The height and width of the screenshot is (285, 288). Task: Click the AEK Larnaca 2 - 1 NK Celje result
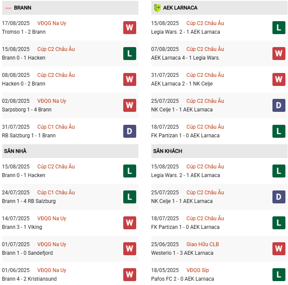click(x=182, y=84)
